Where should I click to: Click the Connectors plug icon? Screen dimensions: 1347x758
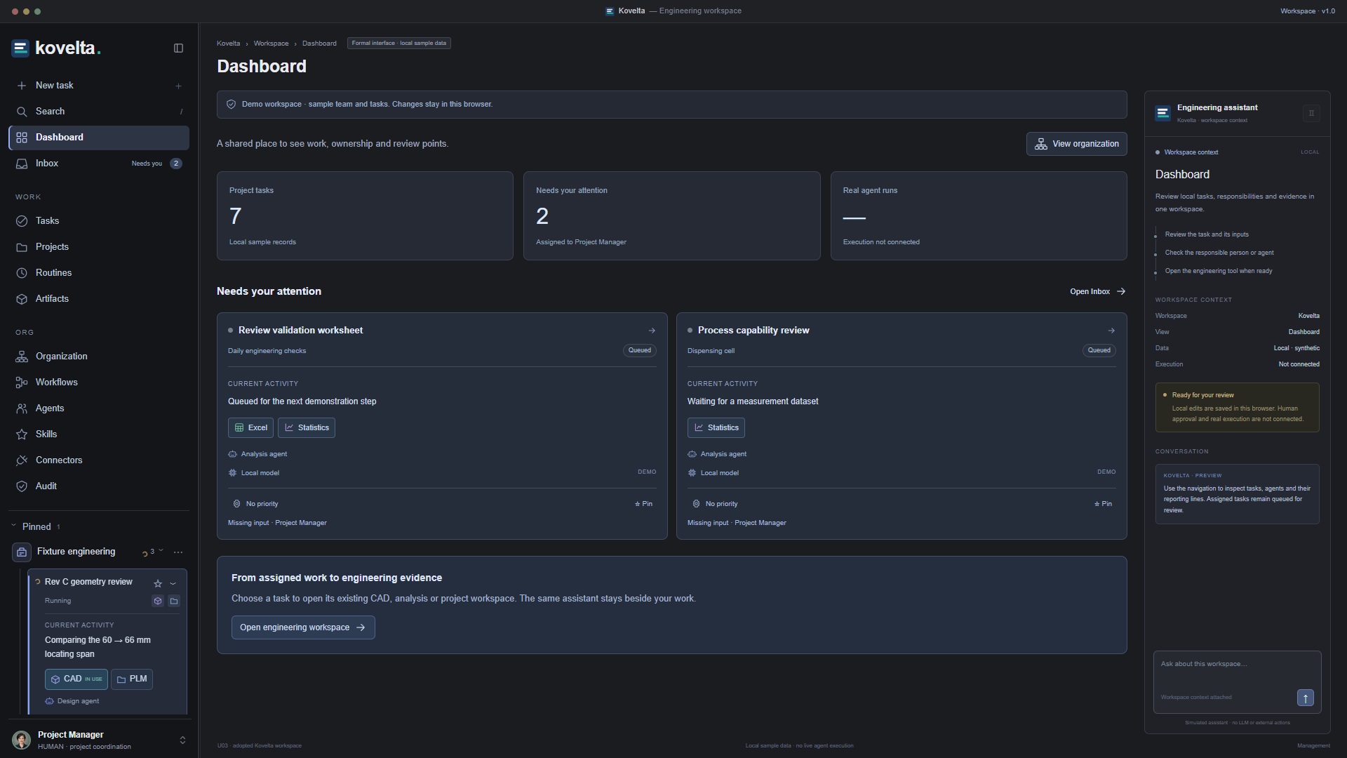[22, 460]
